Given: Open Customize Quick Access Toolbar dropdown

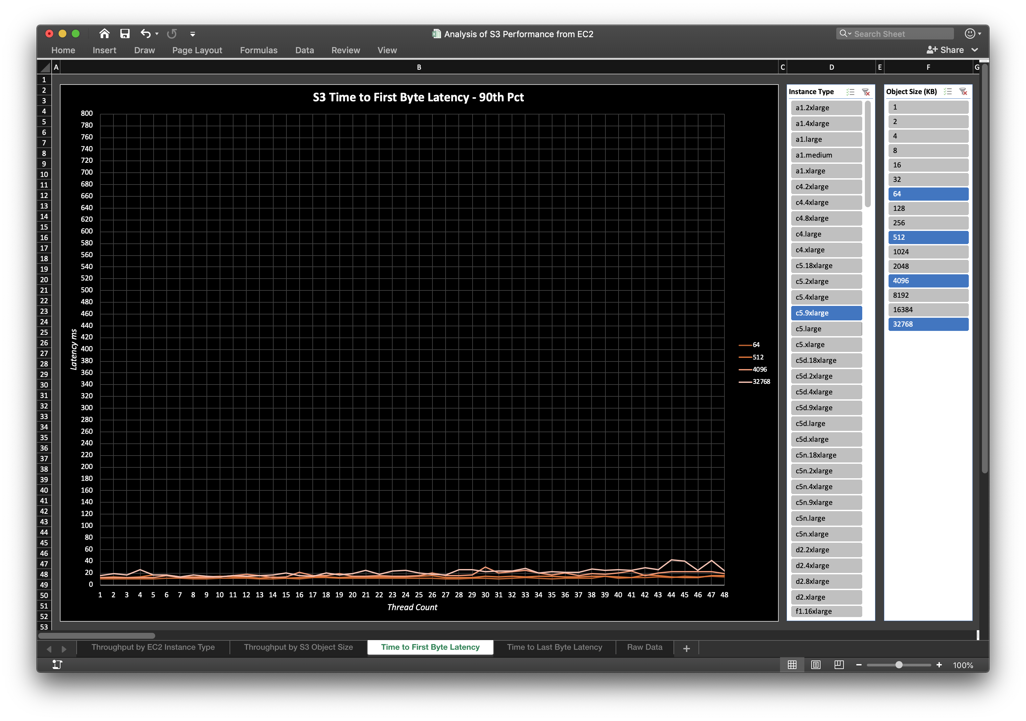Looking at the screenshot, I should (x=193, y=34).
